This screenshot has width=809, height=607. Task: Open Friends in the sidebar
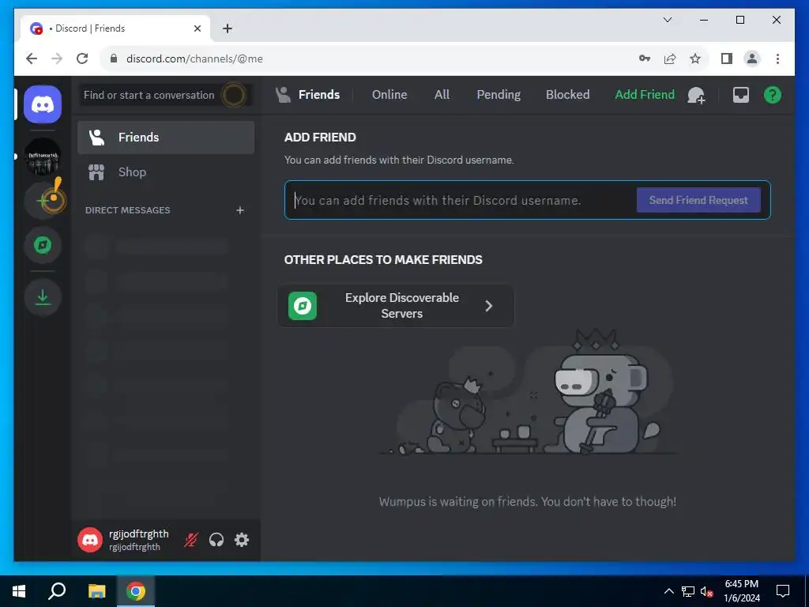(x=166, y=138)
